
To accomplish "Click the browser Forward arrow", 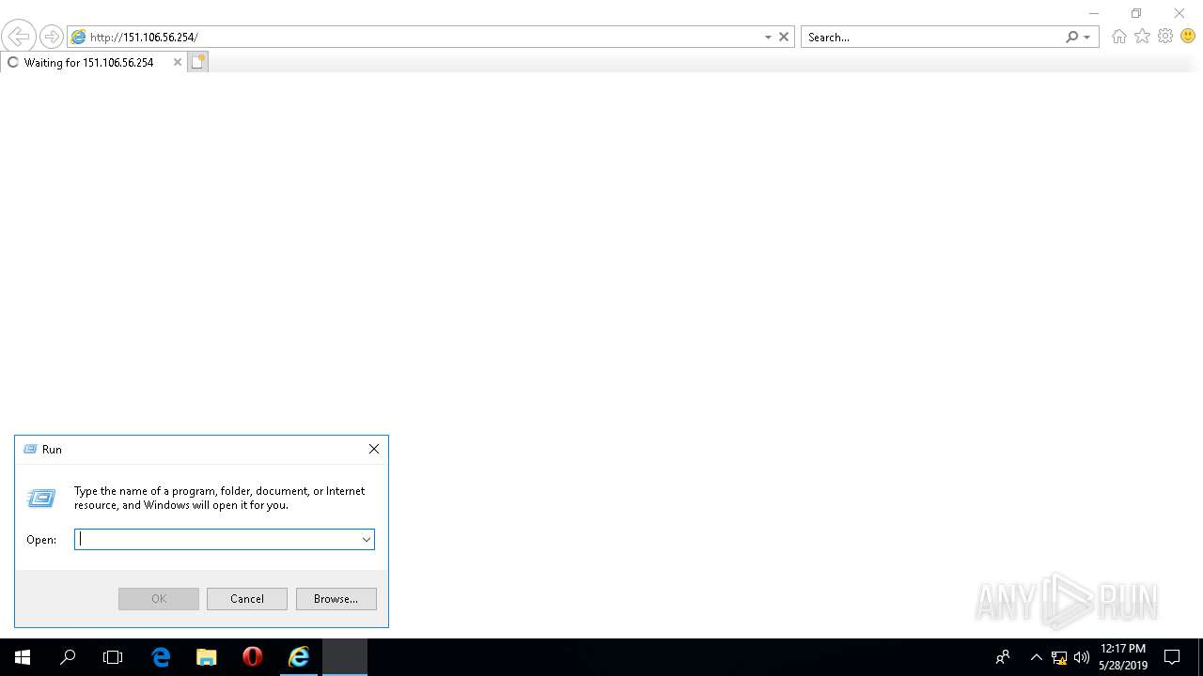I will [x=52, y=37].
